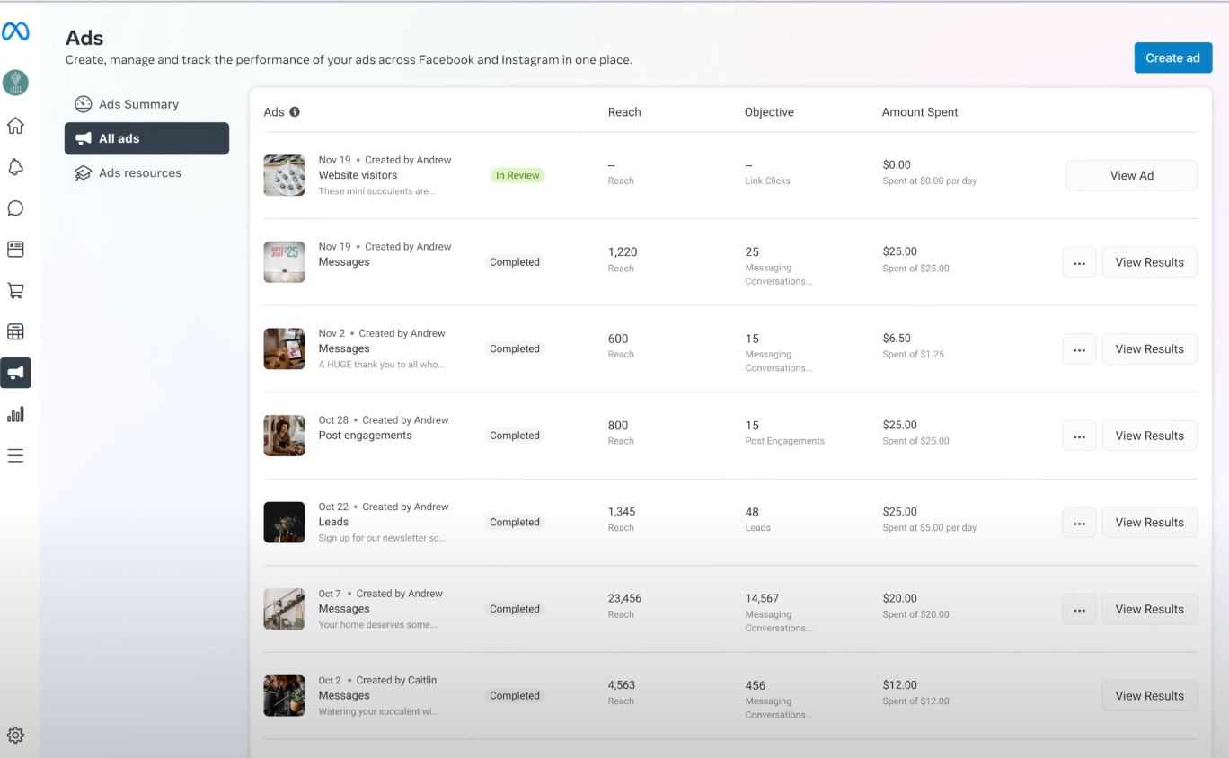Select the Ads Summary menu item
Image resolution: width=1229 pixels, height=758 pixels.
pos(138,104)
